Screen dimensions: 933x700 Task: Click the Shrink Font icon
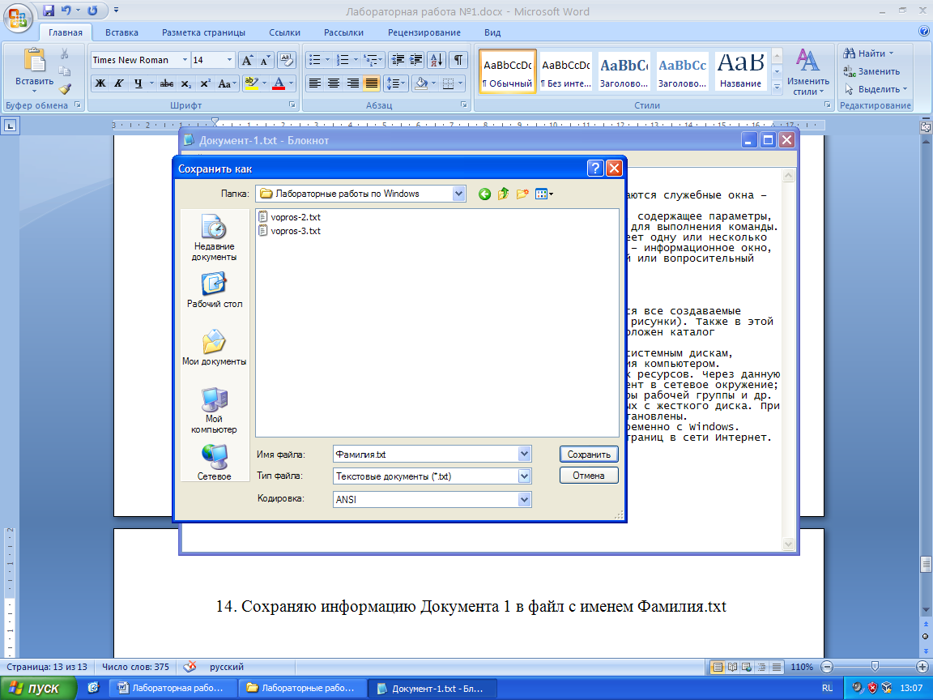point(265,60)
